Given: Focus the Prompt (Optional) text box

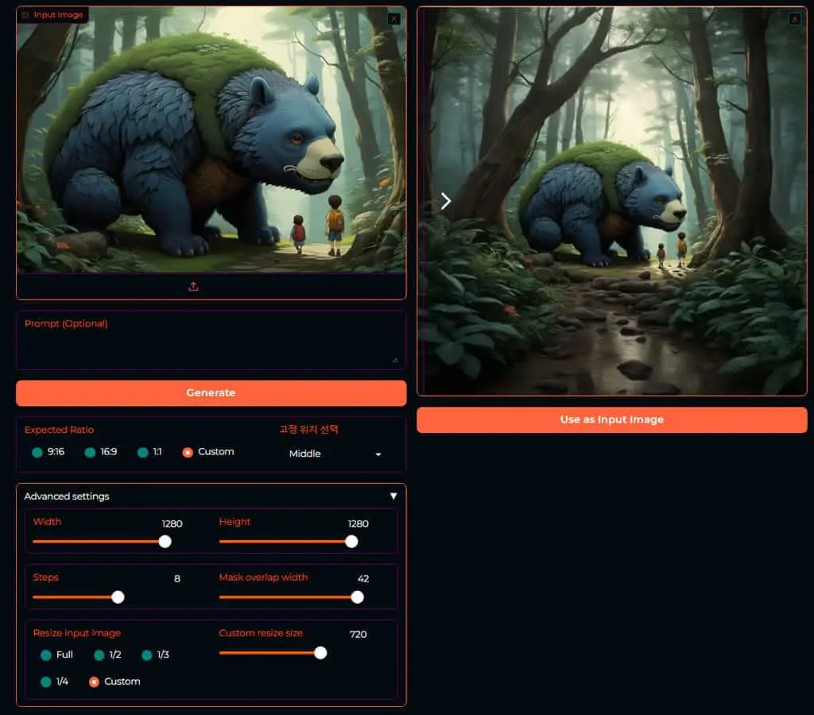Looking at the screenshot, I should coord(211,340).
